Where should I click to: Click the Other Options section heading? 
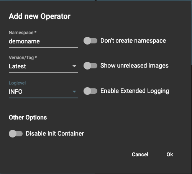click(28, 118)
